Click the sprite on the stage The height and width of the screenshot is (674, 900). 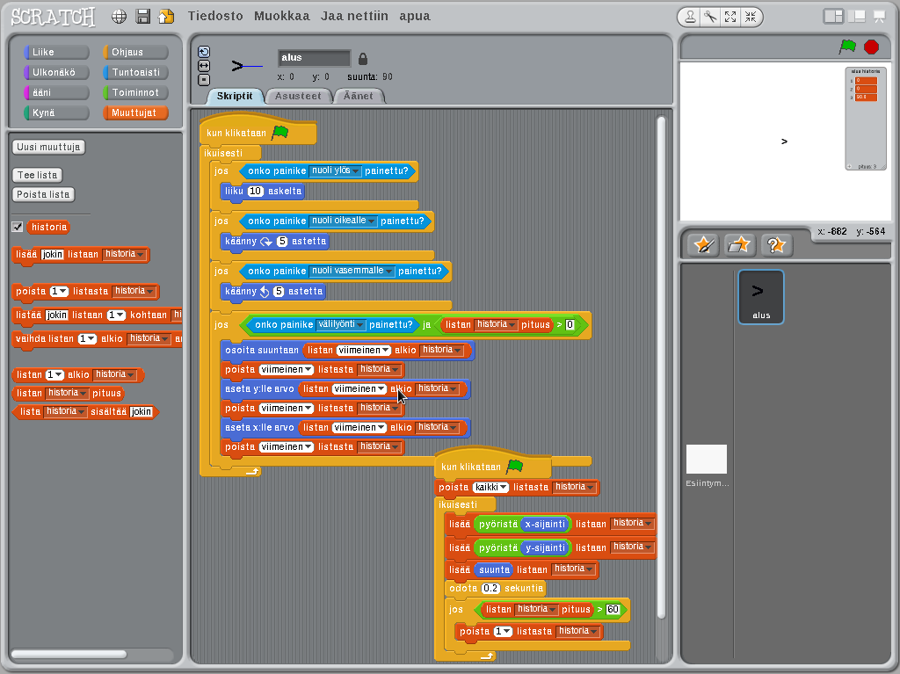click(784, 141)
